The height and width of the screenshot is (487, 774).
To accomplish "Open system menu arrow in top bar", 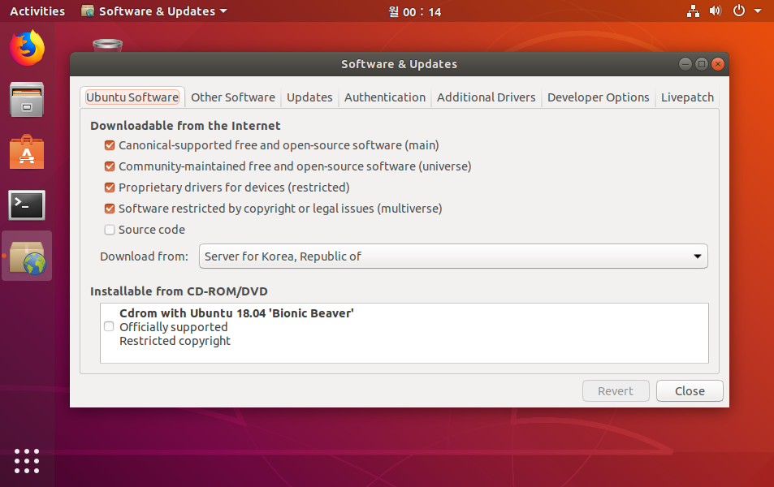I will pos(758,11).
